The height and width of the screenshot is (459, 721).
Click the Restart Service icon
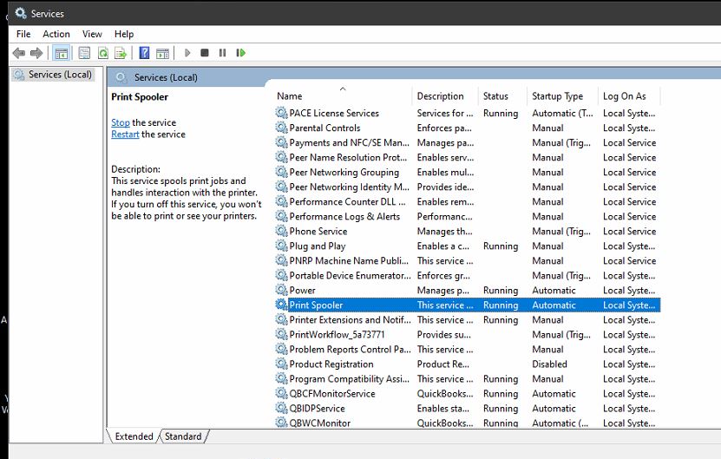pyautogui.click(x=240, y=53)
